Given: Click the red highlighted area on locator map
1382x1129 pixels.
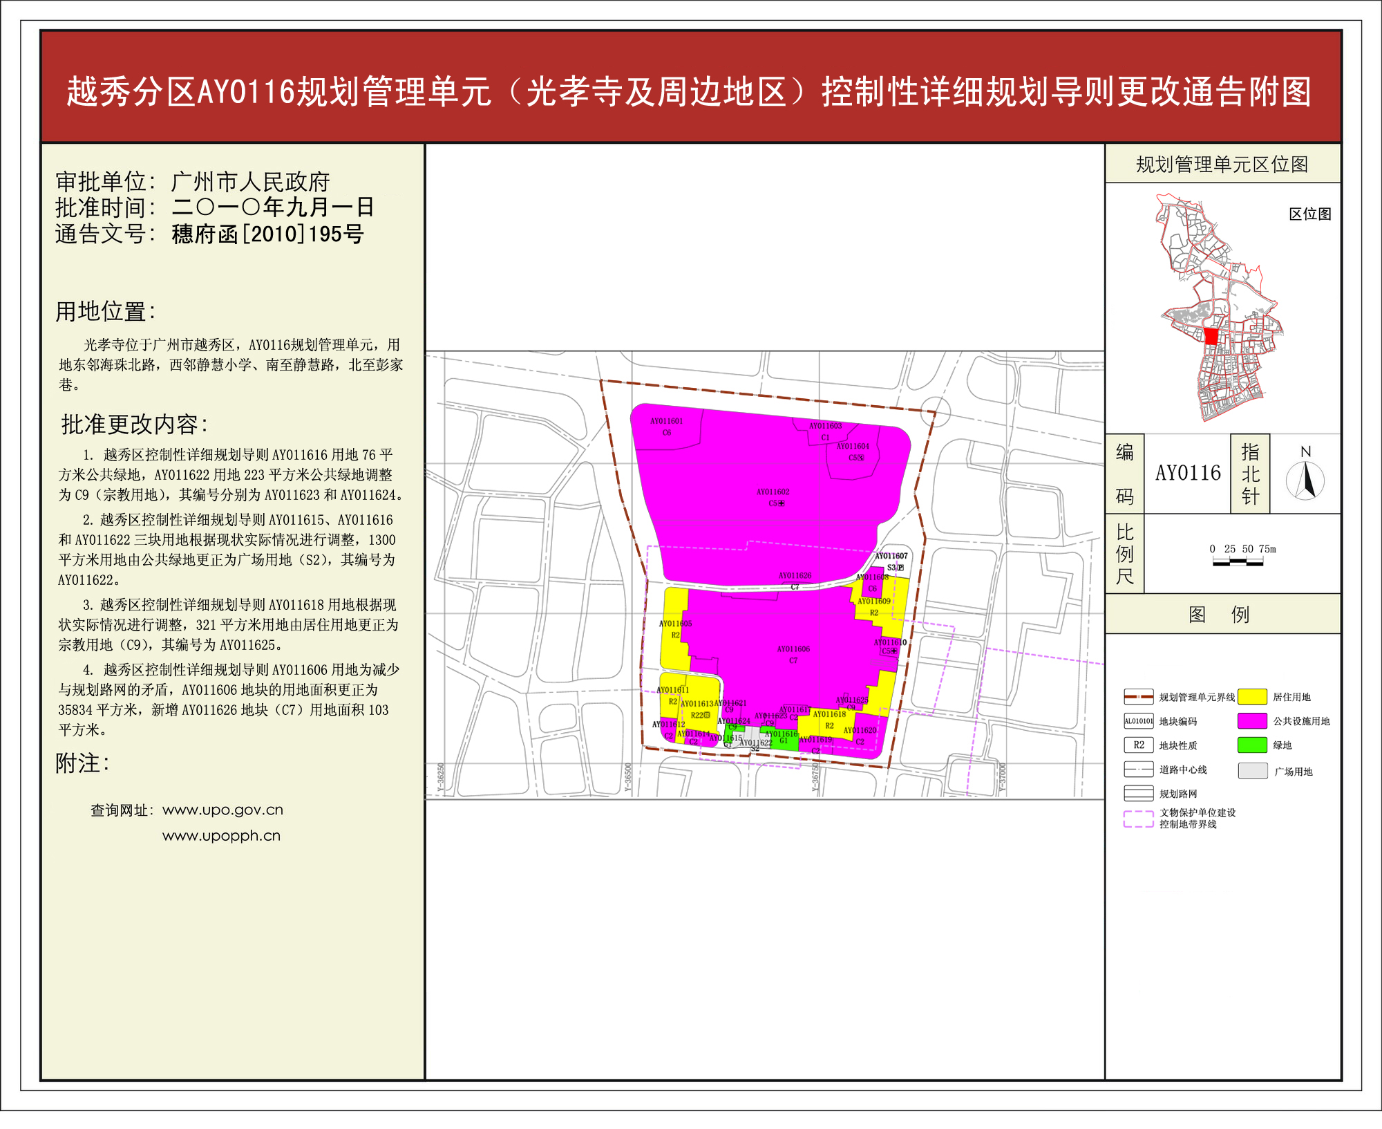Looking at the screenshot, I should pyautogui.click(x=1211, y=337).
